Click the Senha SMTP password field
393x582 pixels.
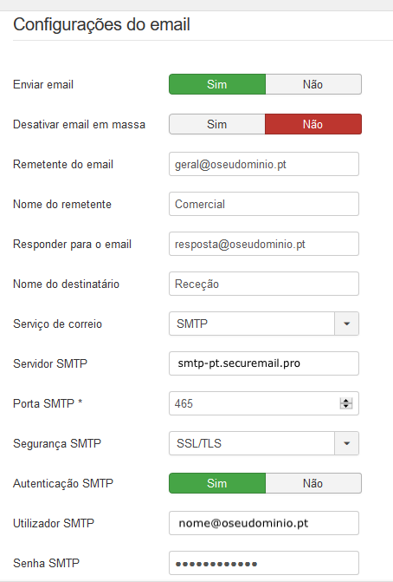click(x=264, y=563)
